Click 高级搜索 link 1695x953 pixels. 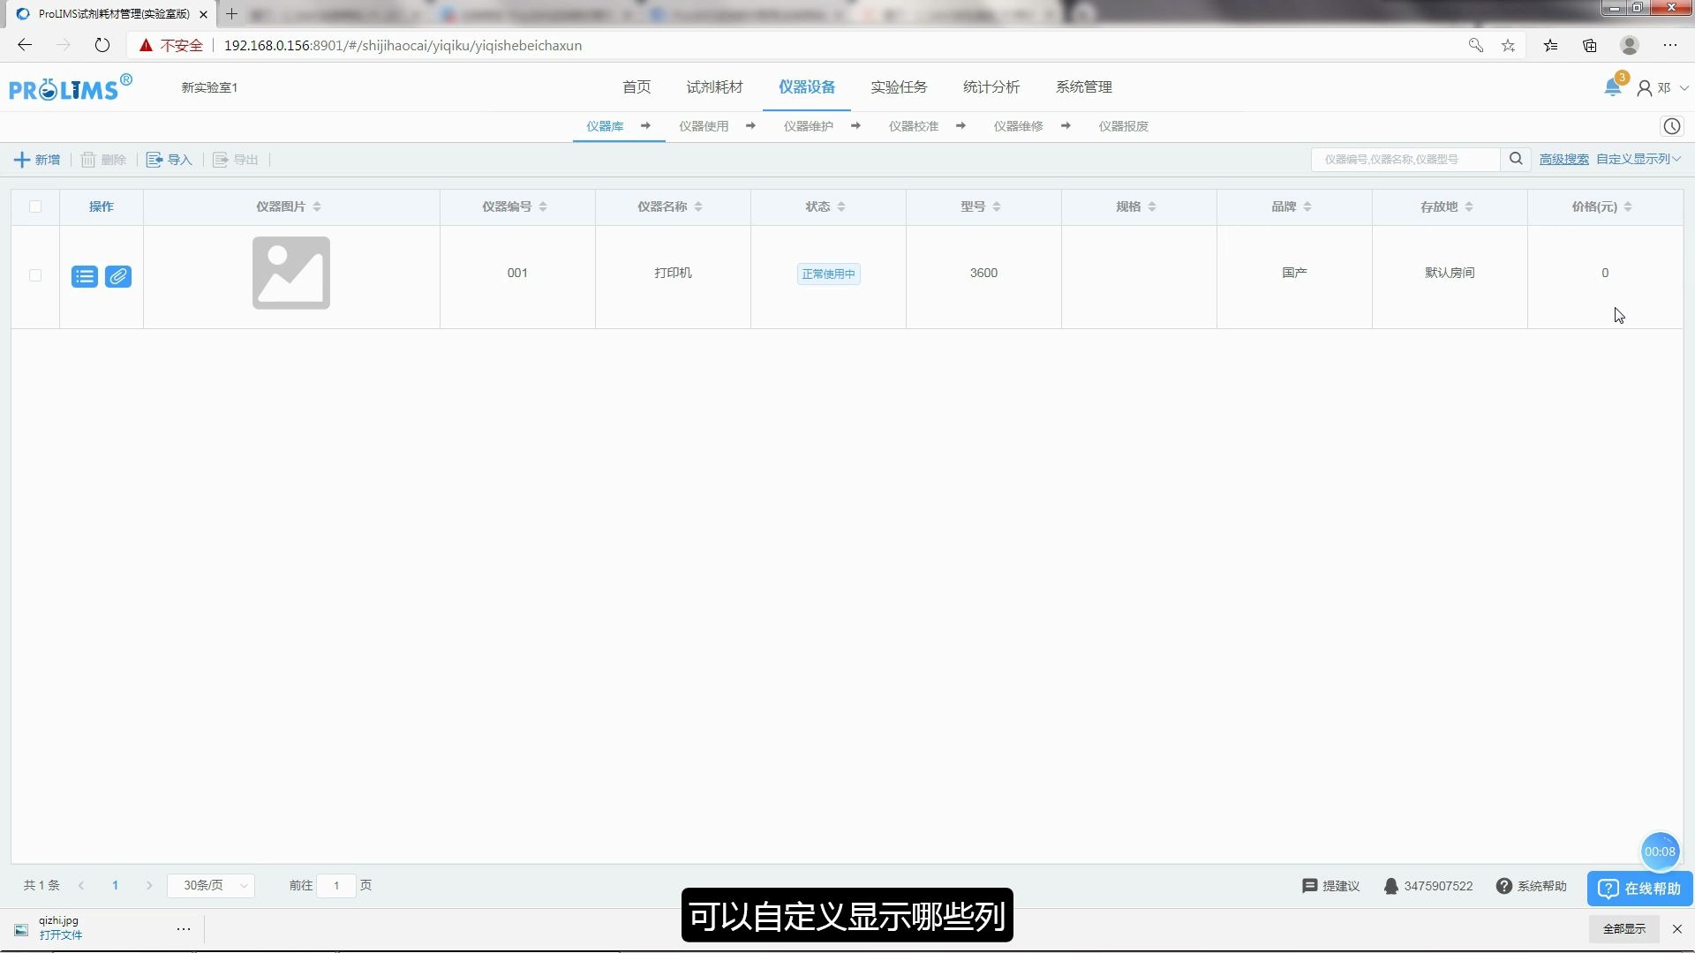tap(1564, 159)
